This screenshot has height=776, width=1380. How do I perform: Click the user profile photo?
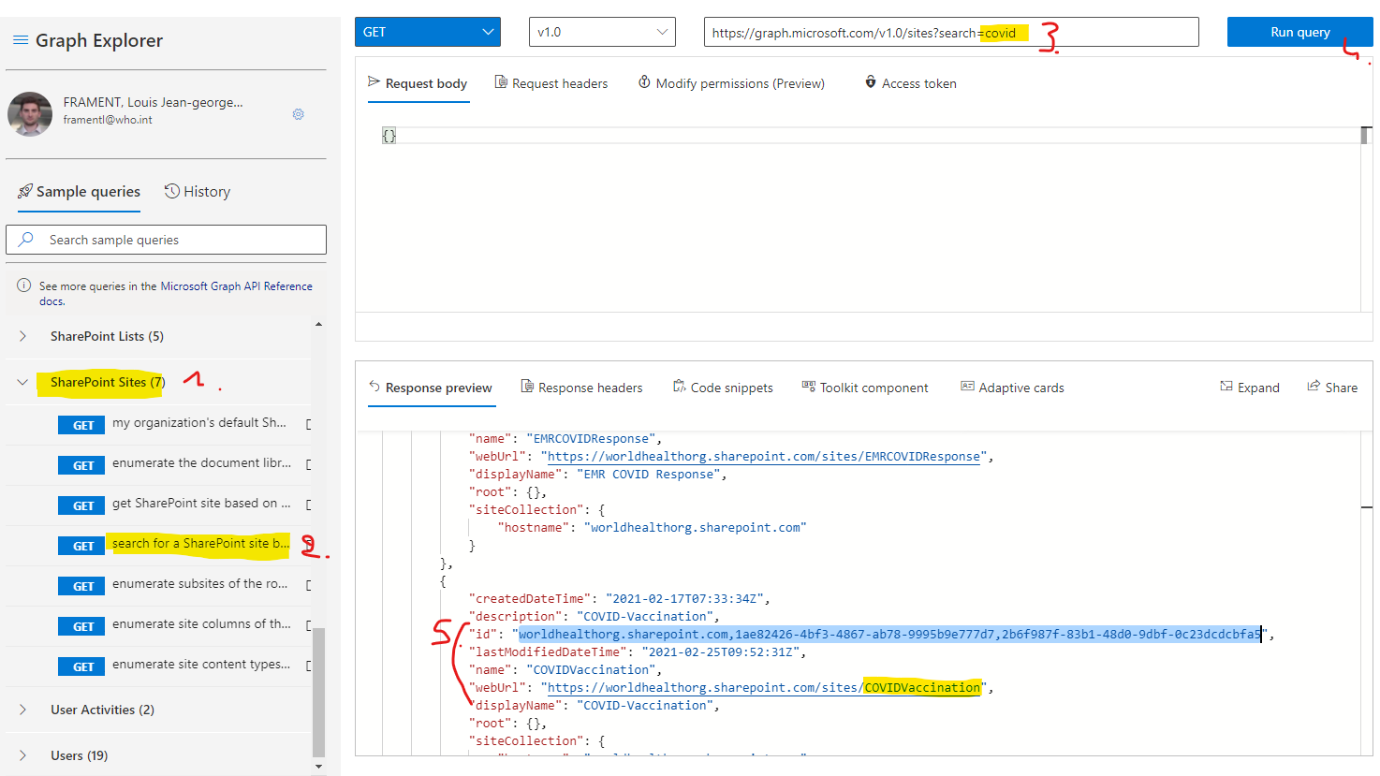click(30, 114)
